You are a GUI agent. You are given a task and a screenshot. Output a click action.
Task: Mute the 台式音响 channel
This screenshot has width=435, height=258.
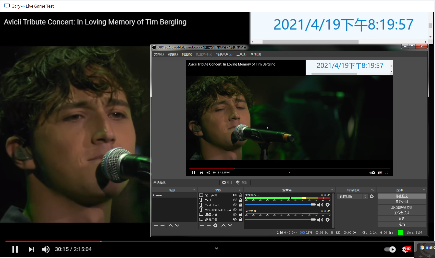(320, 220)
